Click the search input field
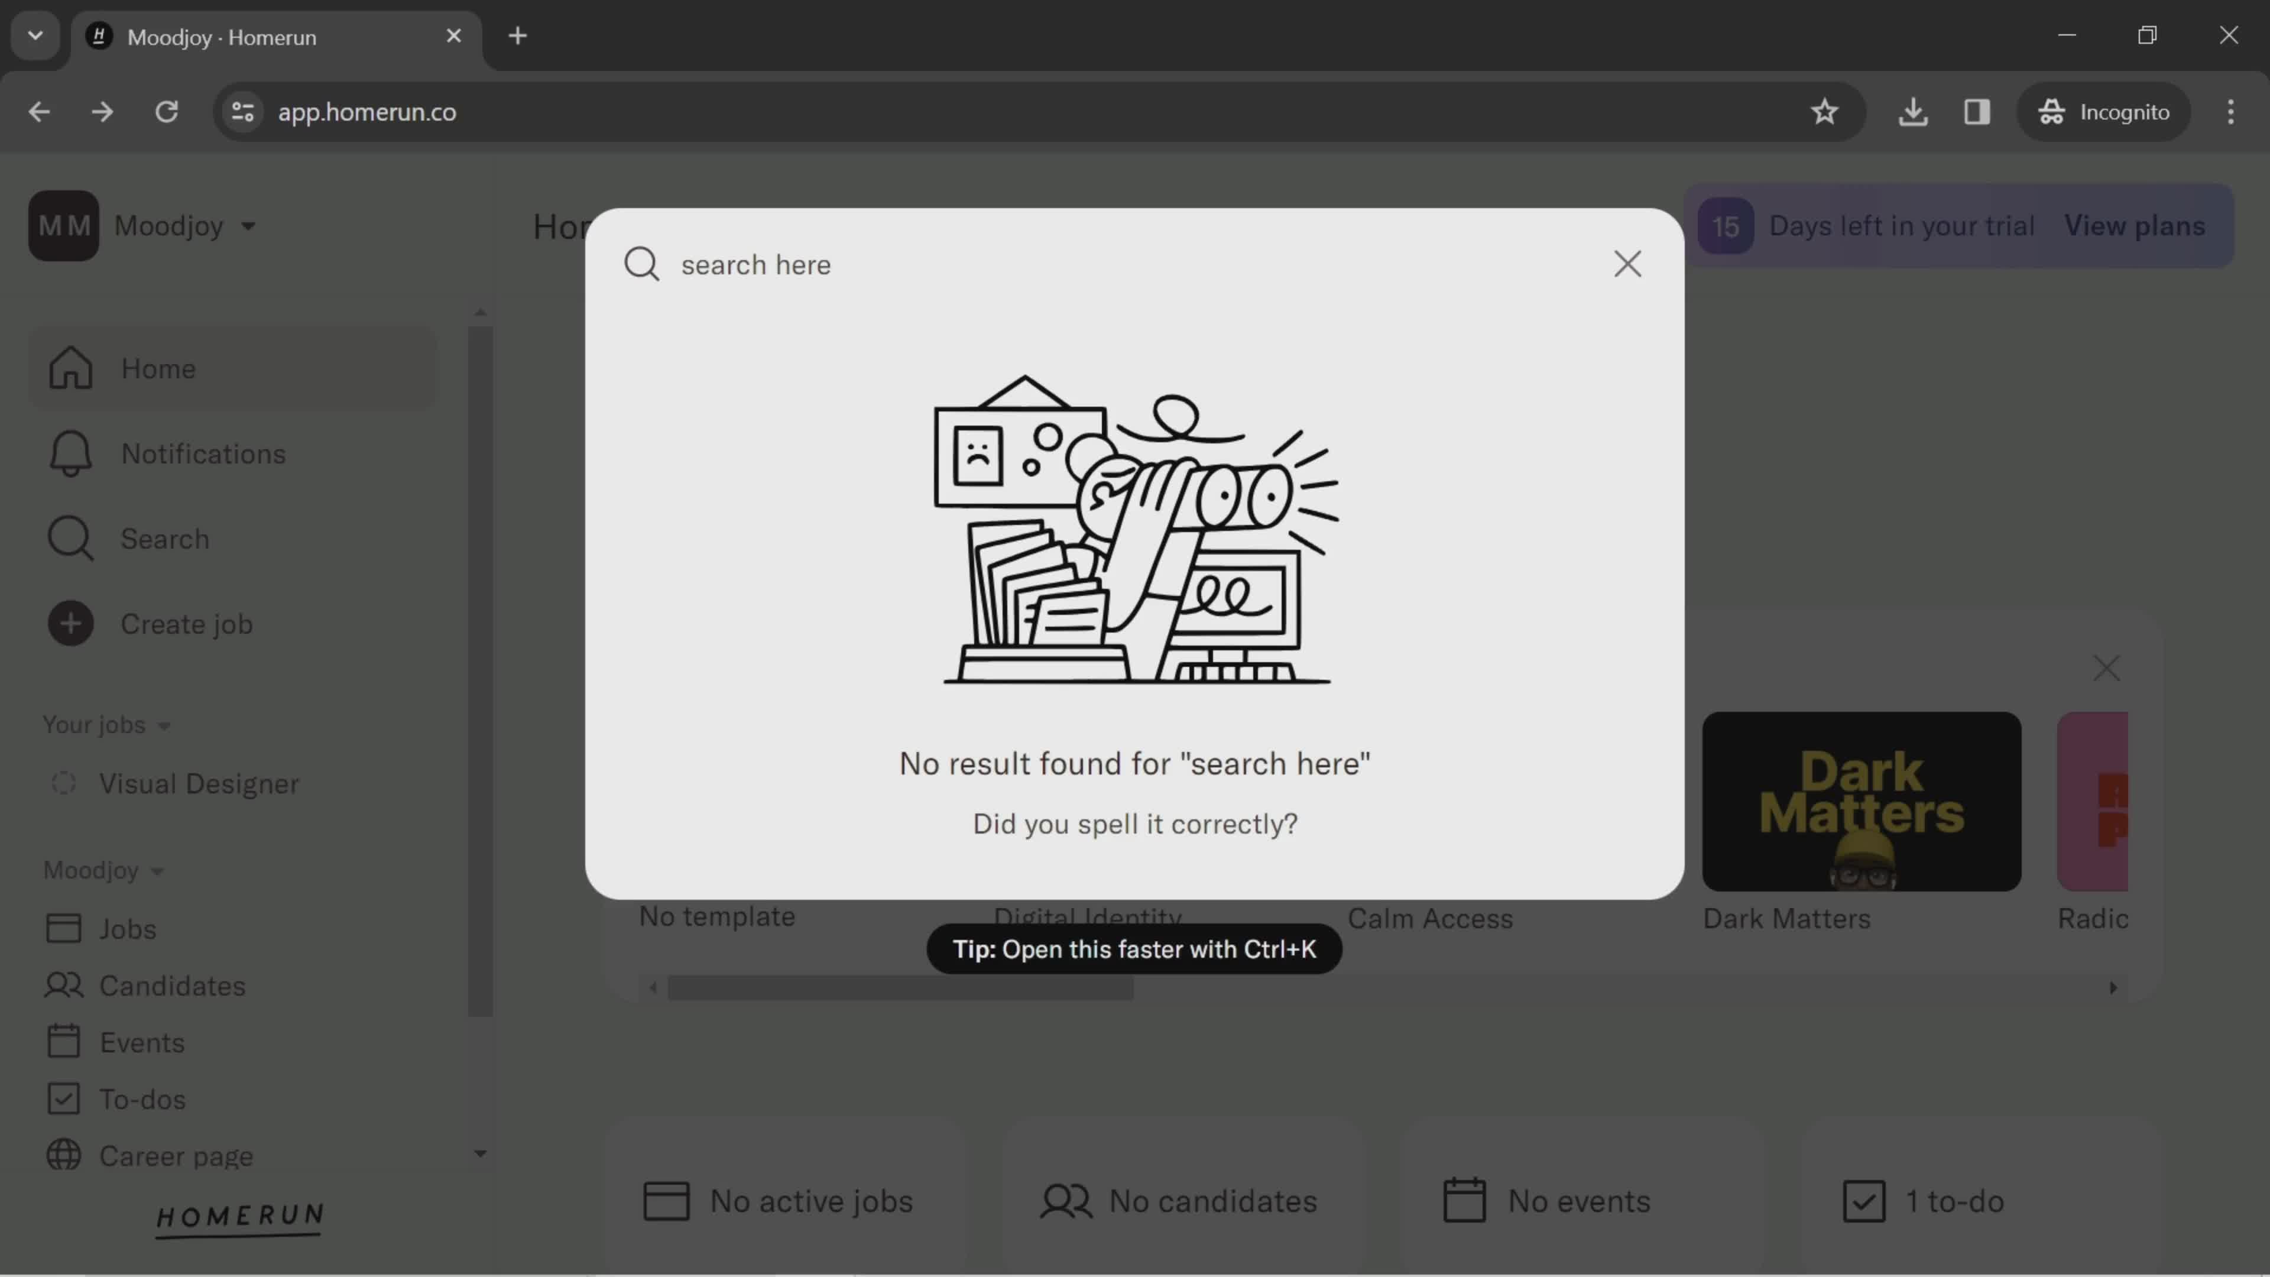 coord(1135,265)
